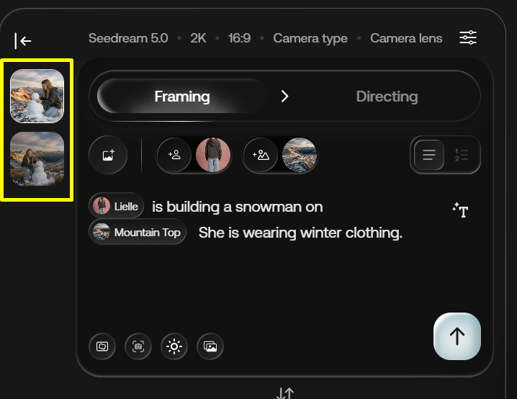Switch to numbered list mode

coord(462,155)
